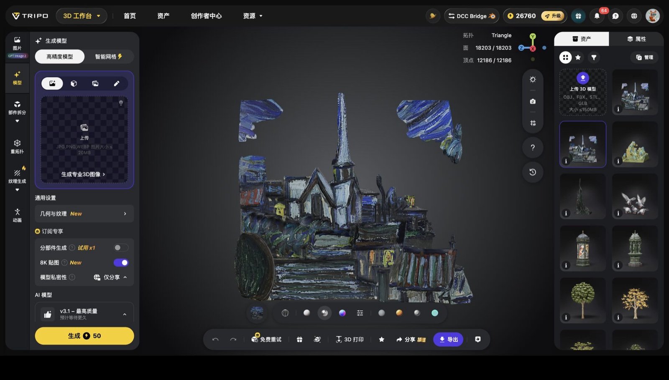The image size is (669, 380).
Task: Select the cube 3D input mode icon
Action: tap(74, 83)
